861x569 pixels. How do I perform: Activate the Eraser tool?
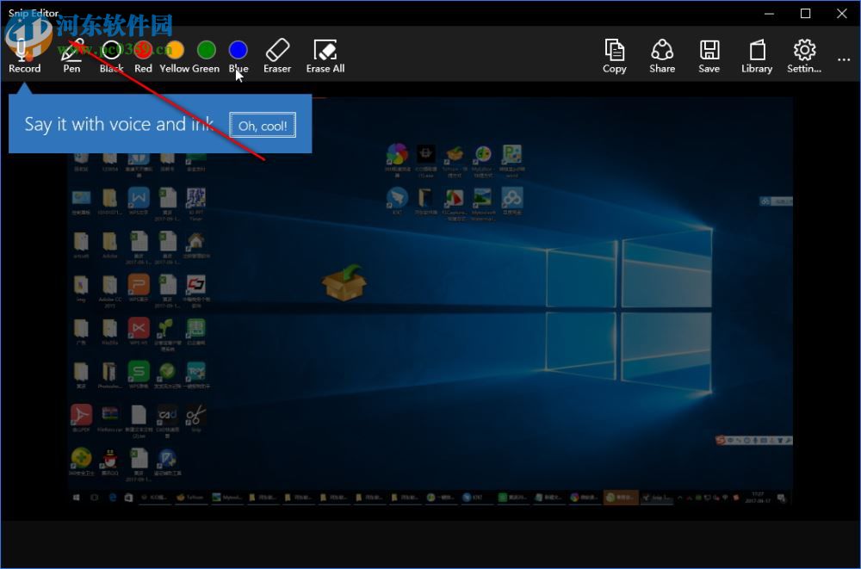click(x=276, y=55)
